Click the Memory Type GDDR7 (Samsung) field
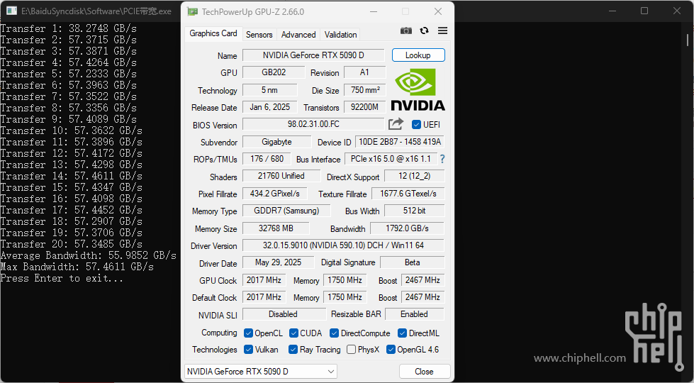 (x=286, y=211)
